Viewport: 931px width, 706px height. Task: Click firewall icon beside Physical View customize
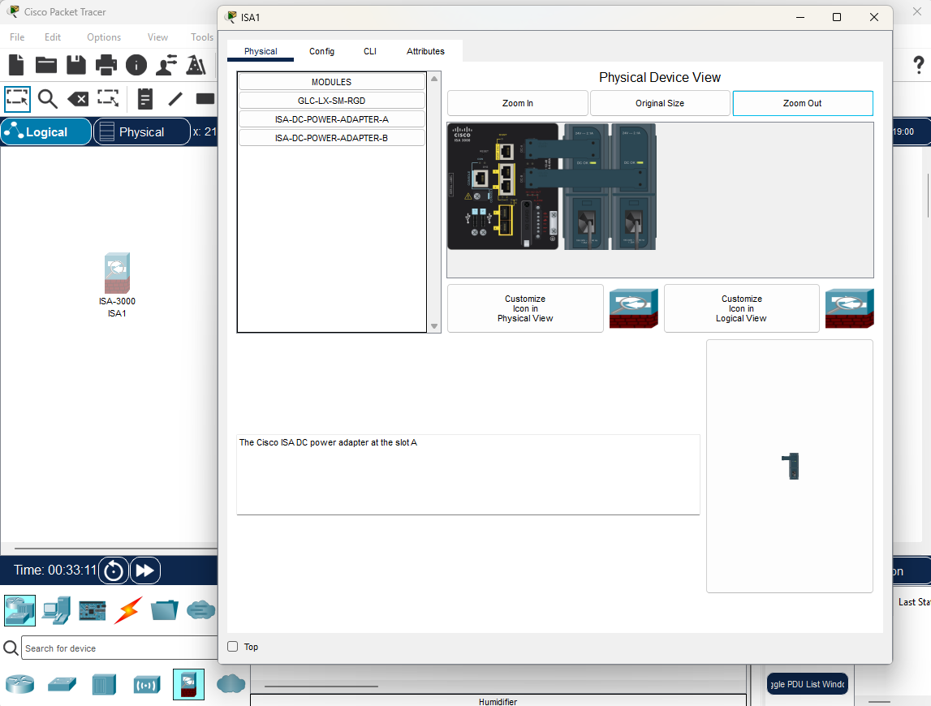(634, 308)
